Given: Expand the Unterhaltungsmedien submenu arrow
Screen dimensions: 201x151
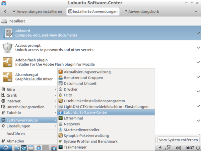Looking at the screenshot, I should (x=55, y=107).
